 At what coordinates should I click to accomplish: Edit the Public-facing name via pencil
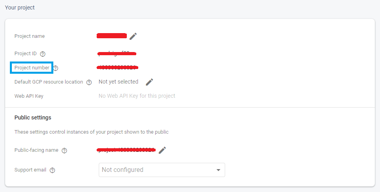(162, 150)
